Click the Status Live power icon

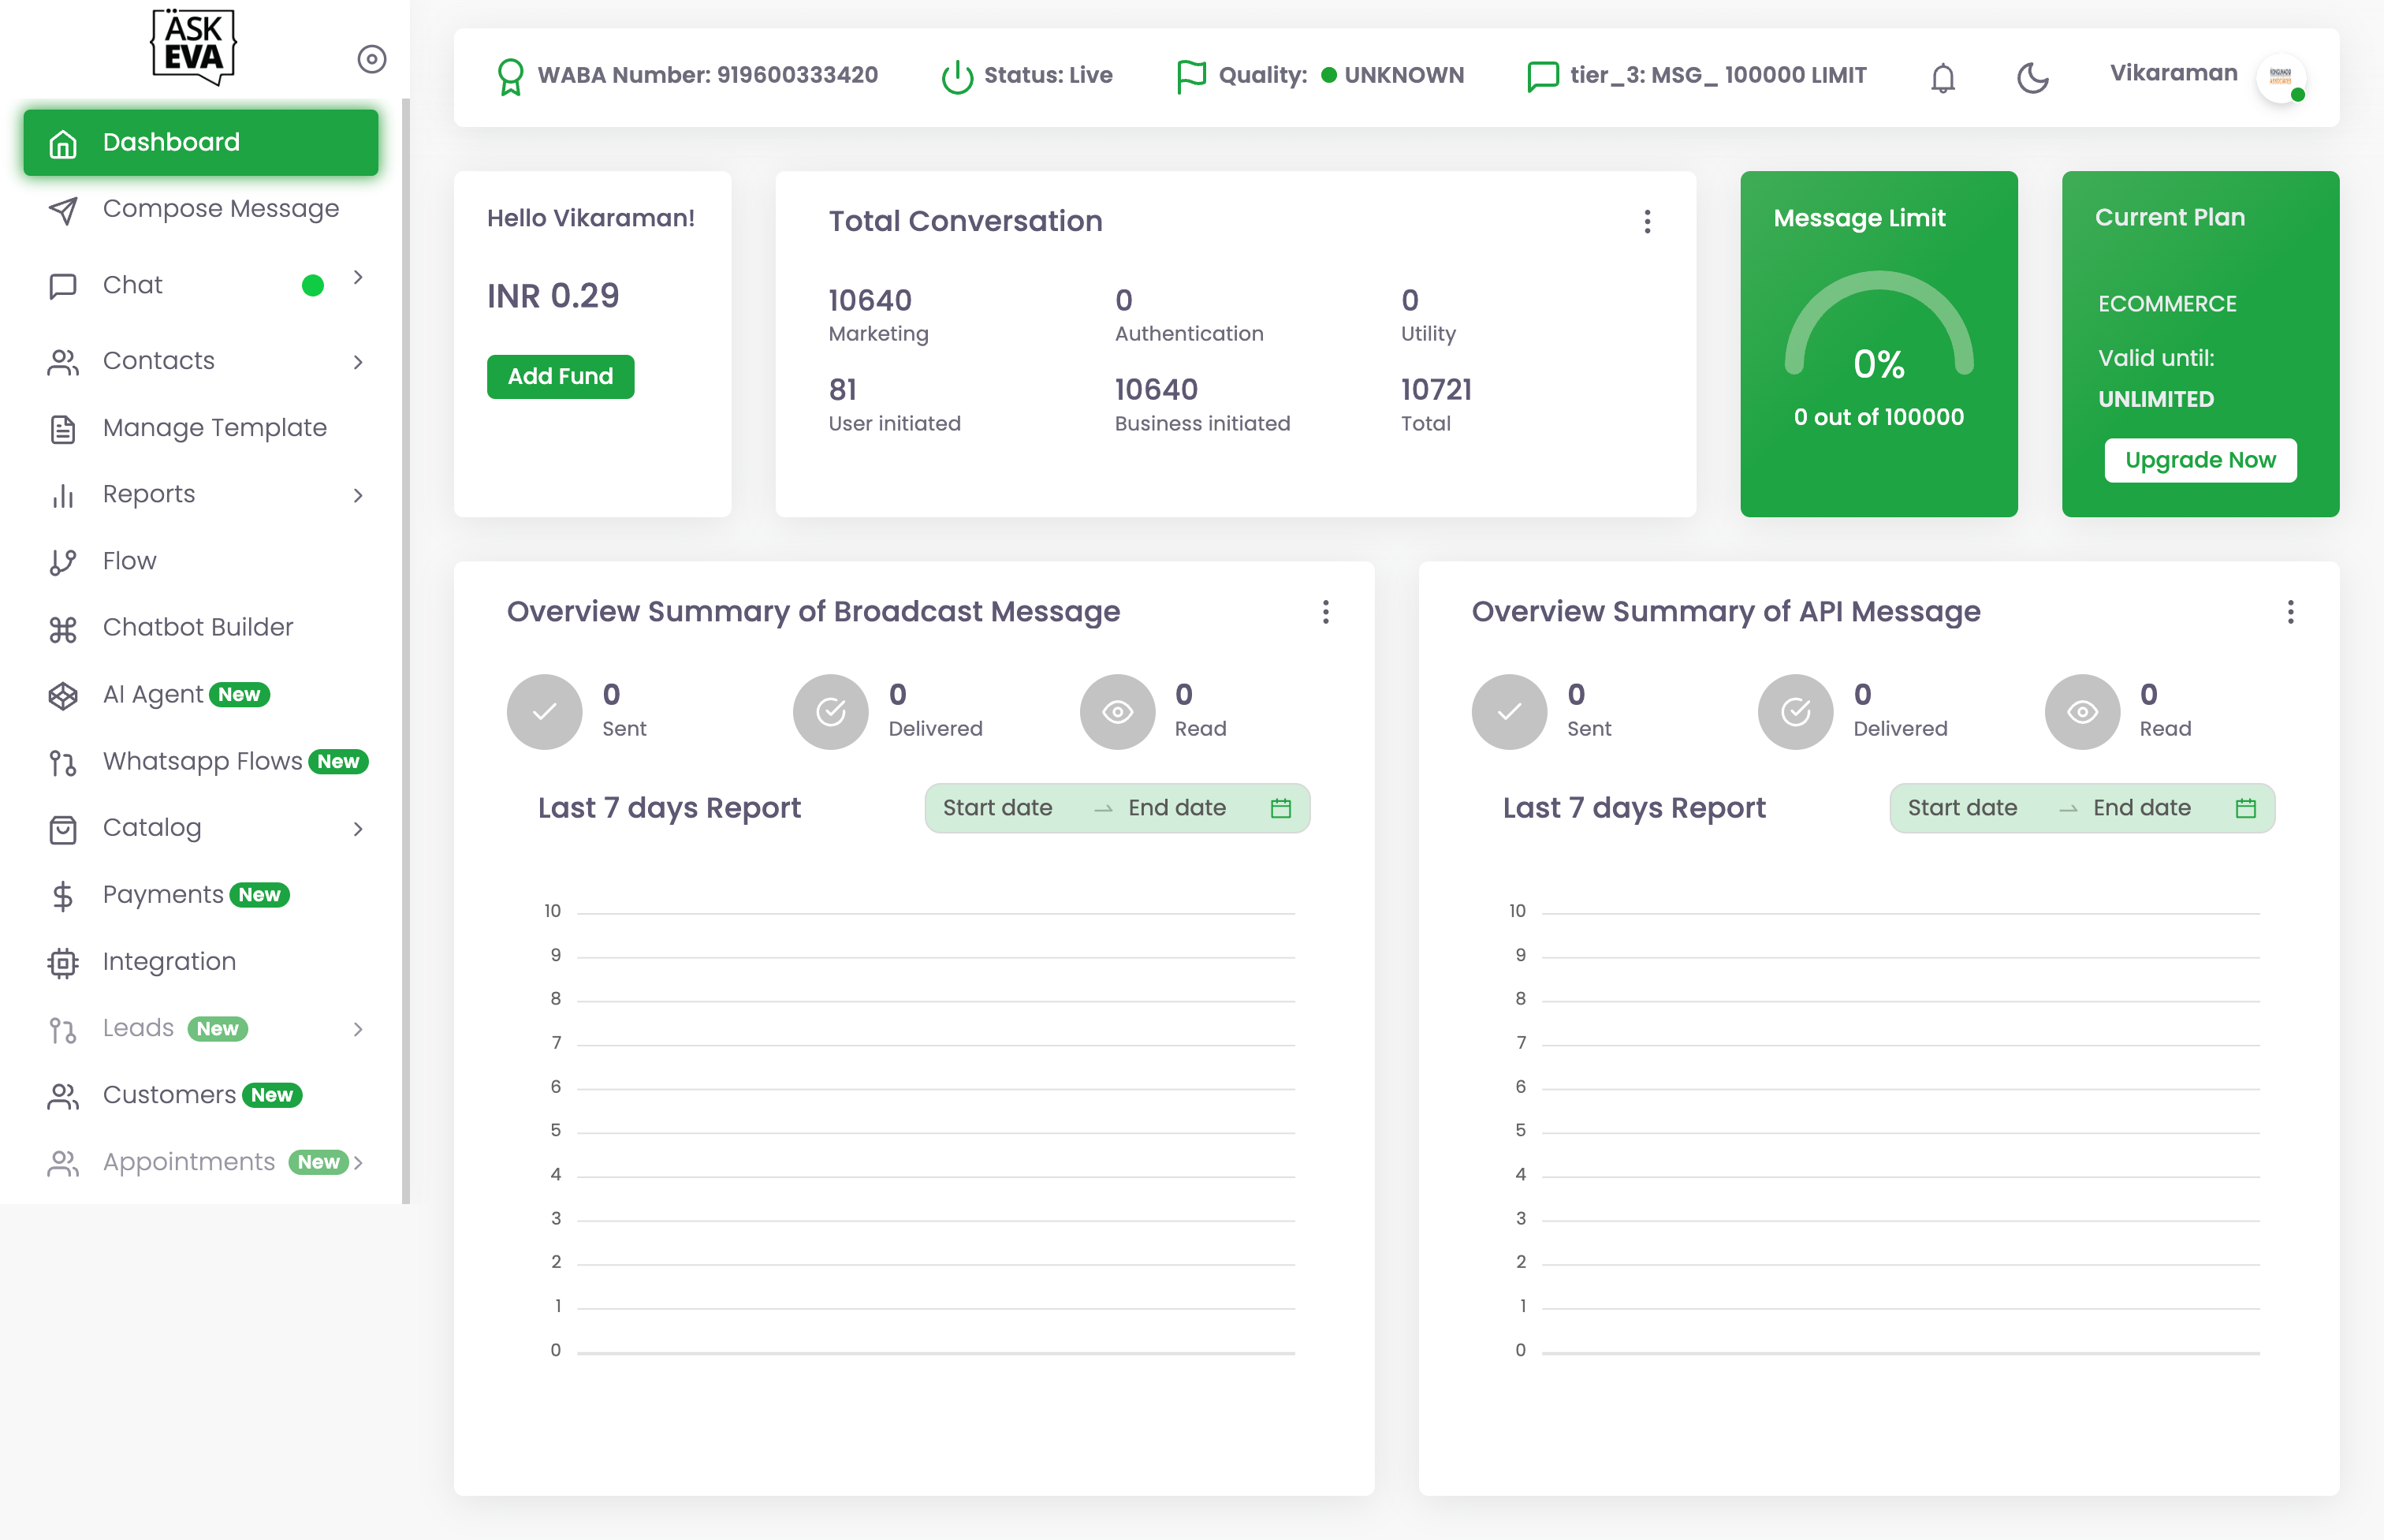point(956,77)
